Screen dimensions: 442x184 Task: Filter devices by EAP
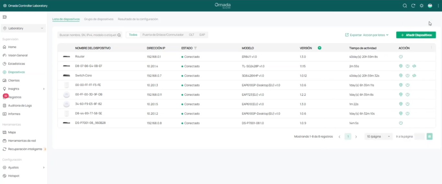tap(202, 35)
